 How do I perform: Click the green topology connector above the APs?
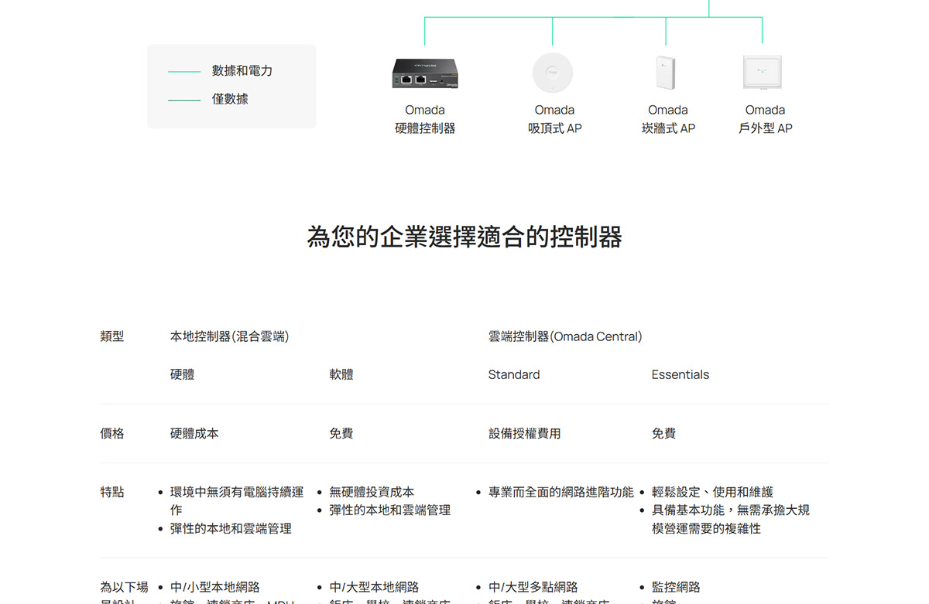click(593, 15)
